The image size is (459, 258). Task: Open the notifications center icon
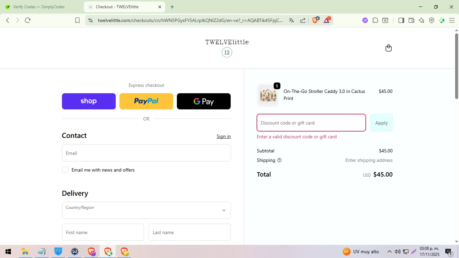(x=449, y=252)
